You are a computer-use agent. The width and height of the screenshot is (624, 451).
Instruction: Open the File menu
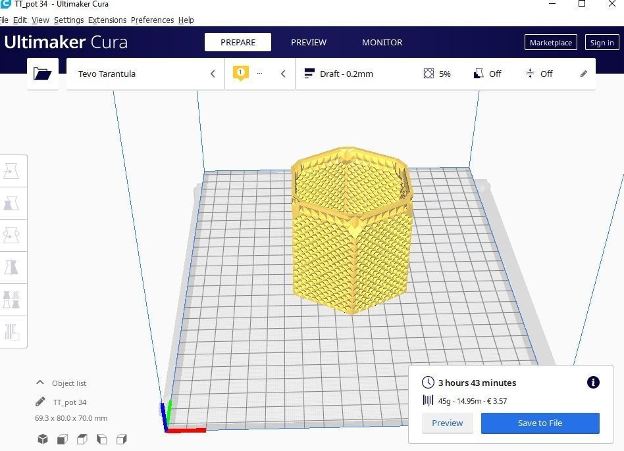[3, 20]
